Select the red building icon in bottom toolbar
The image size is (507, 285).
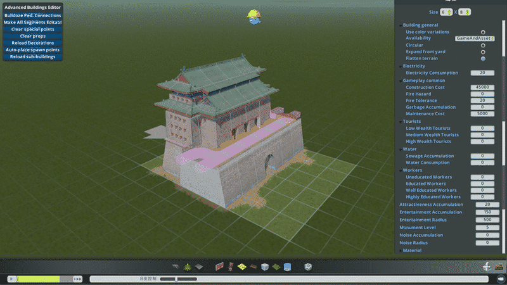pos(220,267)
